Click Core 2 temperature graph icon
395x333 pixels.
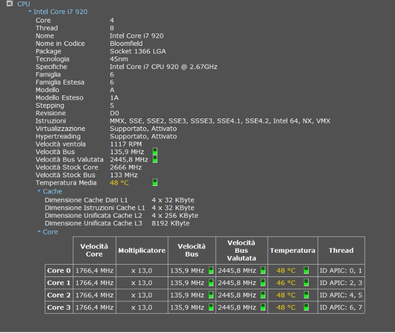(x=307, y=295)
